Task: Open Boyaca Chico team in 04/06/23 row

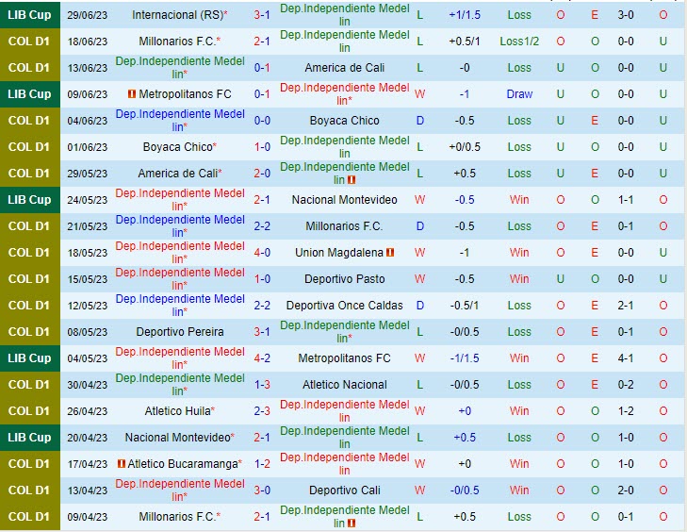Action: tap(344, 121)
